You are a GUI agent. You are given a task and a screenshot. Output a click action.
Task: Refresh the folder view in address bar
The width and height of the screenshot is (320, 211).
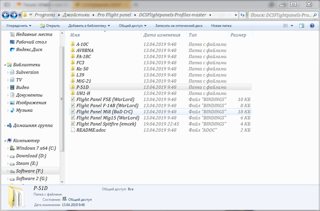click(x=243, y=15)
